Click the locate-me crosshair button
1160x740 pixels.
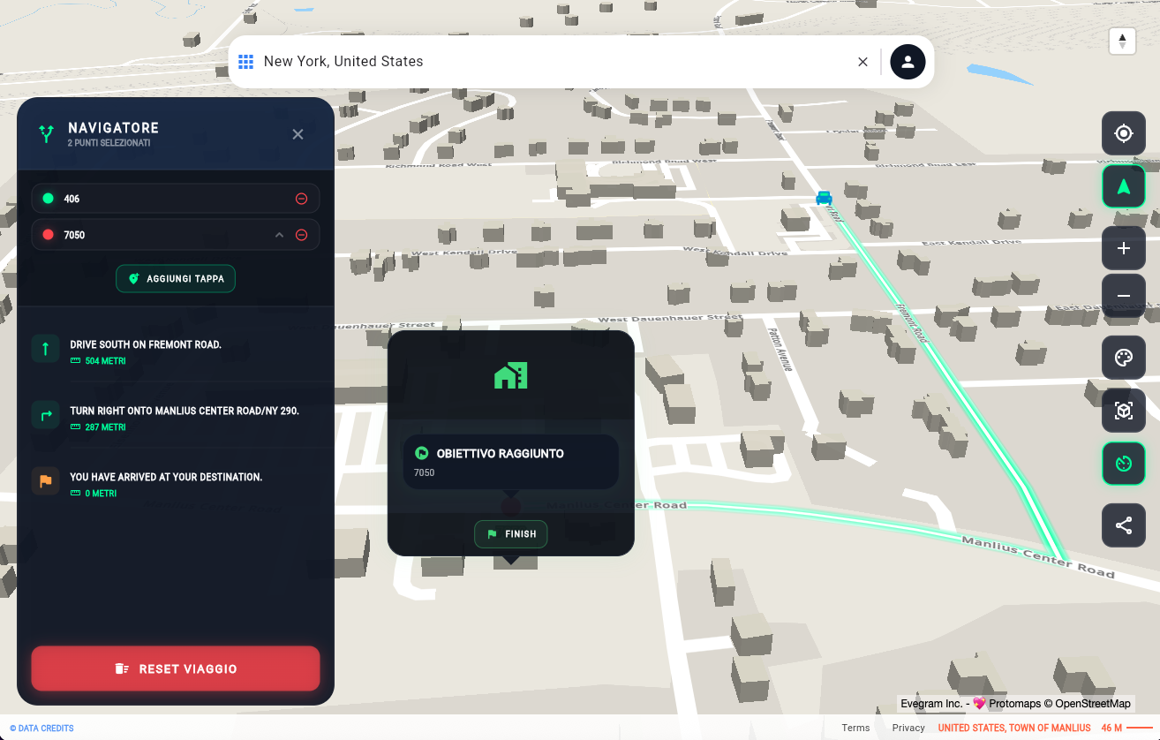(1123, 133)
